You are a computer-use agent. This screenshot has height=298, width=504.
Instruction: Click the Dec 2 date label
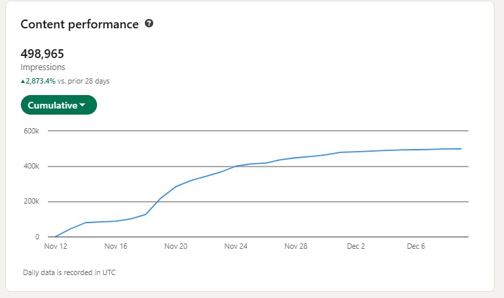pyautogui.click(x=356, y=247)
